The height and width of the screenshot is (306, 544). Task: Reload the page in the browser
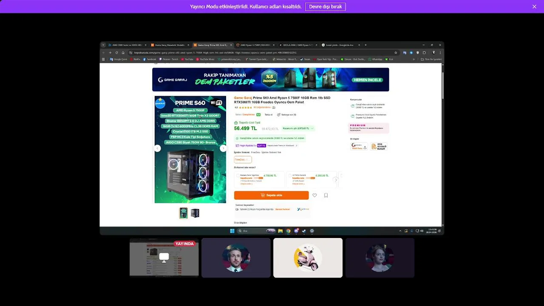click(x=116, y=53)
